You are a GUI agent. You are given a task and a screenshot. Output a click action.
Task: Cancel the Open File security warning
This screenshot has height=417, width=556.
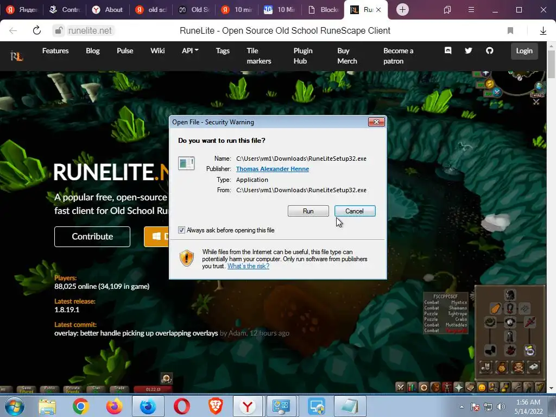pos(355,211)
